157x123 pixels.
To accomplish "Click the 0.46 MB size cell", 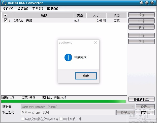I will tap(102, 20).
